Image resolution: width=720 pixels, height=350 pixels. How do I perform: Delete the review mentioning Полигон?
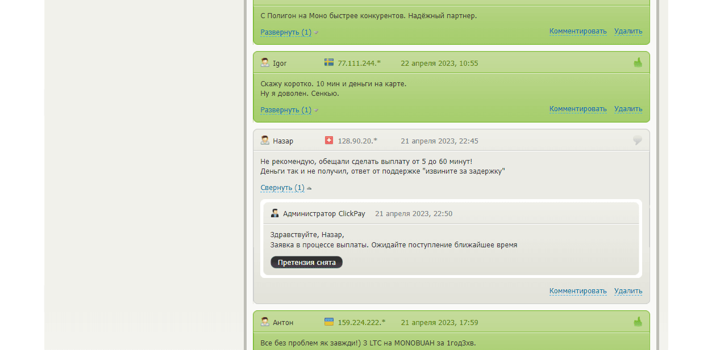pos(628,31)
